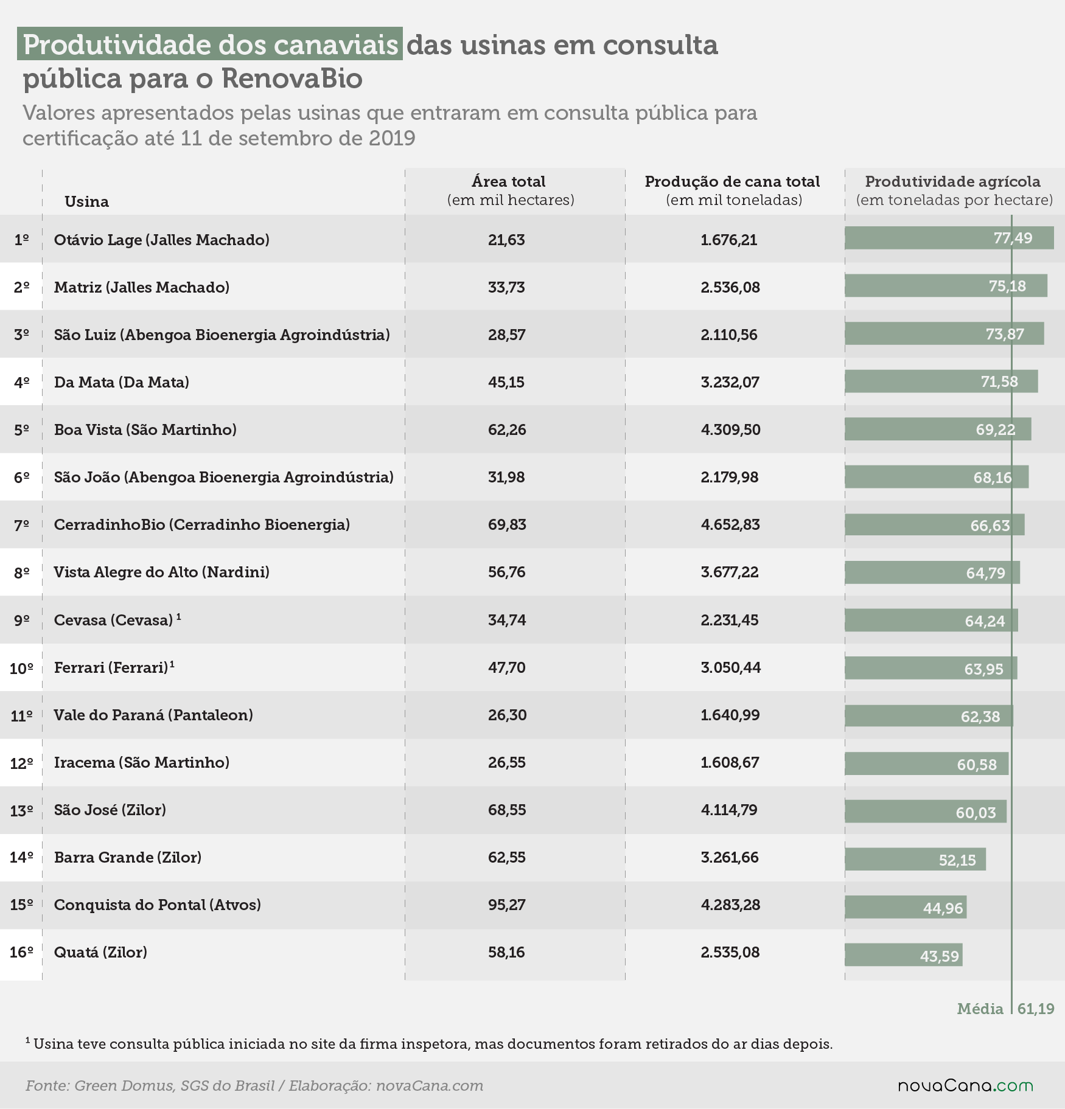Click the rank label '1º'

22,240
